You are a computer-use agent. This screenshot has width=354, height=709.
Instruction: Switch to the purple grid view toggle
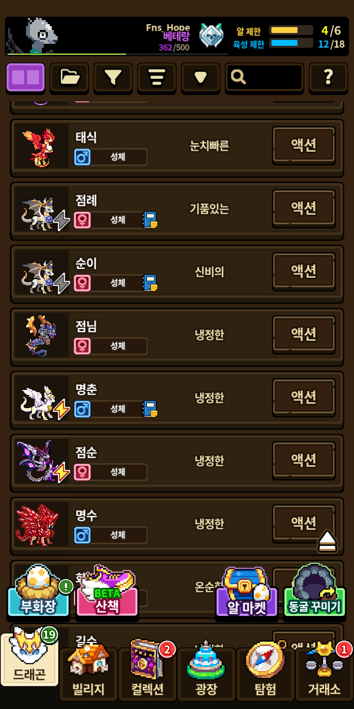(26, 77)
